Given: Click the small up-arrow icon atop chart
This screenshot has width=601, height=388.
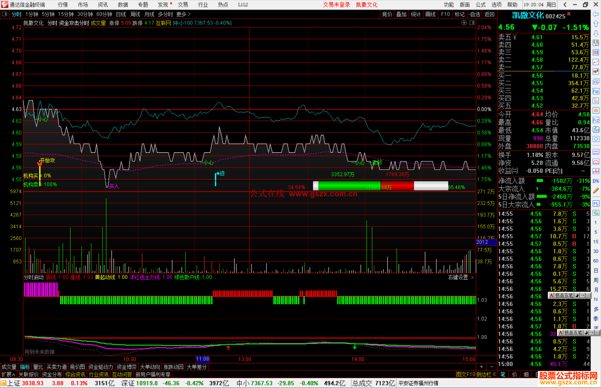Looking at the screenshot, I should click(x=464, y=23).
